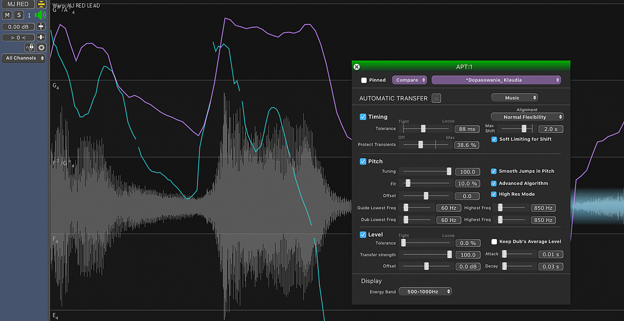
Task: Click the 38.6 % Protect Transients field
Action: click(x=467, y=145)
